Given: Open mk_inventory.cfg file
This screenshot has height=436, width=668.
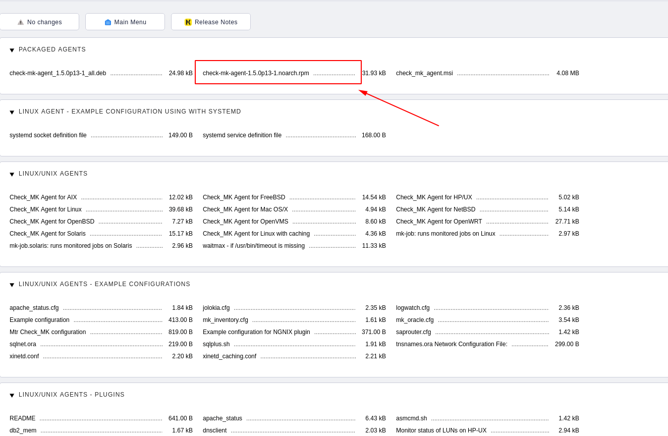Looking at the screenshot, I should (226, 320).
